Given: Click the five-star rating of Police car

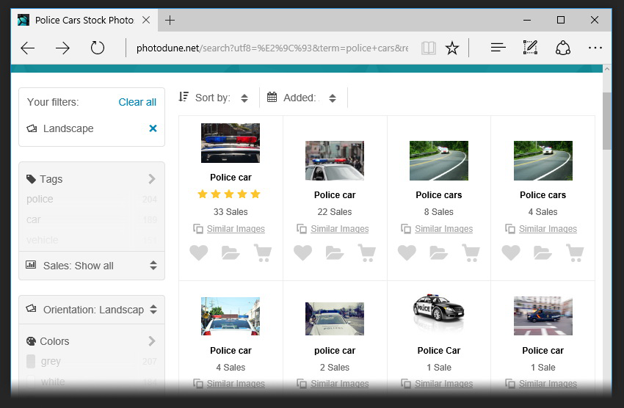Looking at the screenshot, I should click(x=229, y=194).
